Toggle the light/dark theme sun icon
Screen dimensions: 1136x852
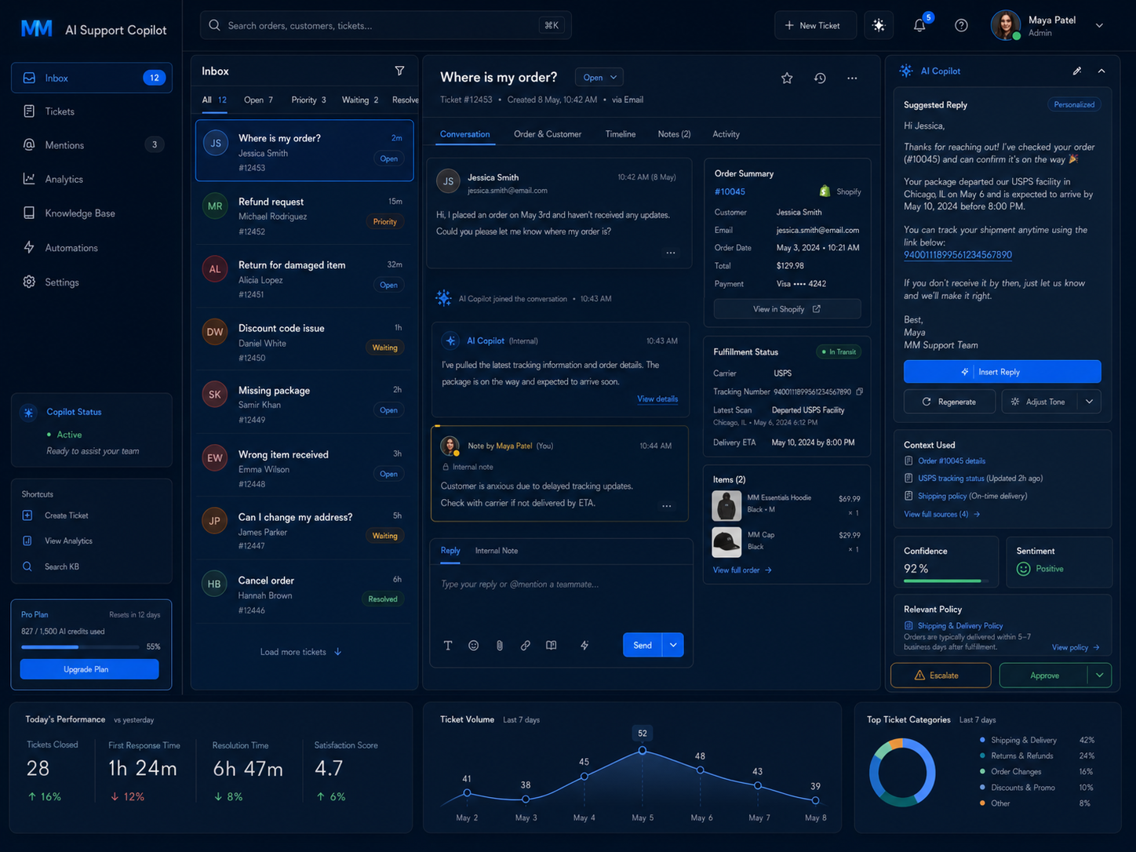(x=879, y=25)
